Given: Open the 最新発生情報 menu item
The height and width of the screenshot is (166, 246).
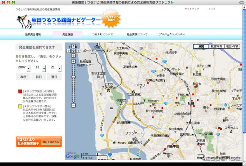Looking at the screenshot, I should tap(33, 35).
